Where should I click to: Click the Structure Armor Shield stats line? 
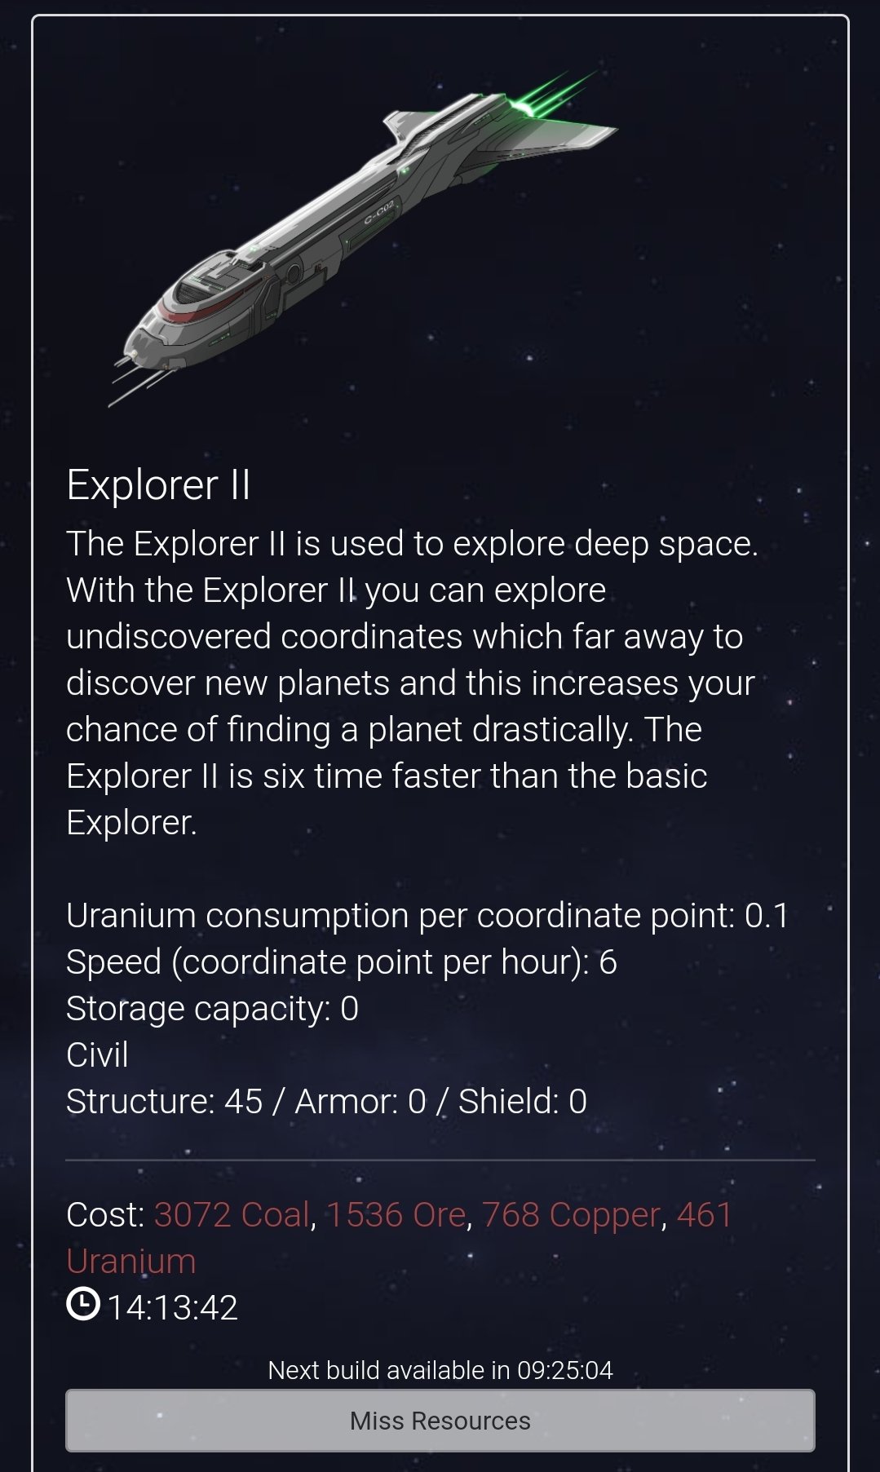click(x=327, y=1102)
